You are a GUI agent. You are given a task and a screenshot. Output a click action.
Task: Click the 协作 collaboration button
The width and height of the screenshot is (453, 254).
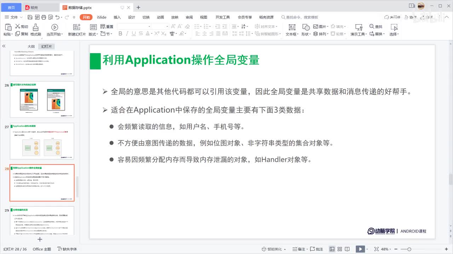click(411, 17)
